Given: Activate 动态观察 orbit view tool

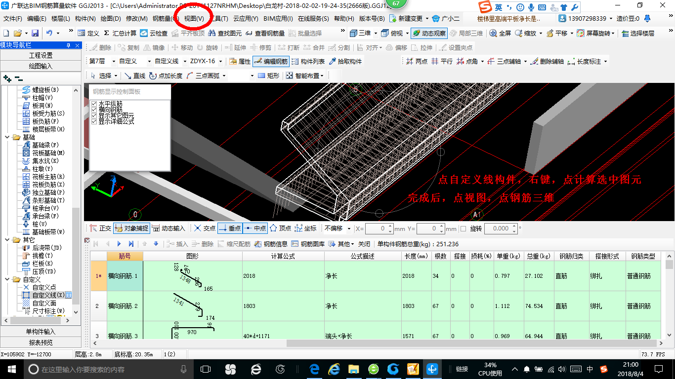Looking at the screenshot, I should [429, 33].
